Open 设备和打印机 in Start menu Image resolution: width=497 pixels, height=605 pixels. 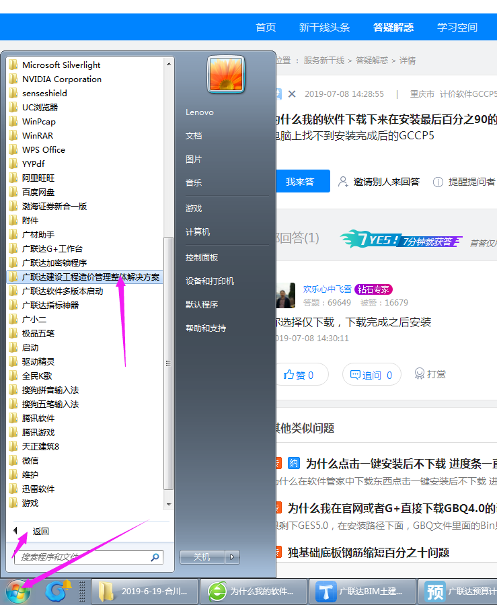pos(210,281)
